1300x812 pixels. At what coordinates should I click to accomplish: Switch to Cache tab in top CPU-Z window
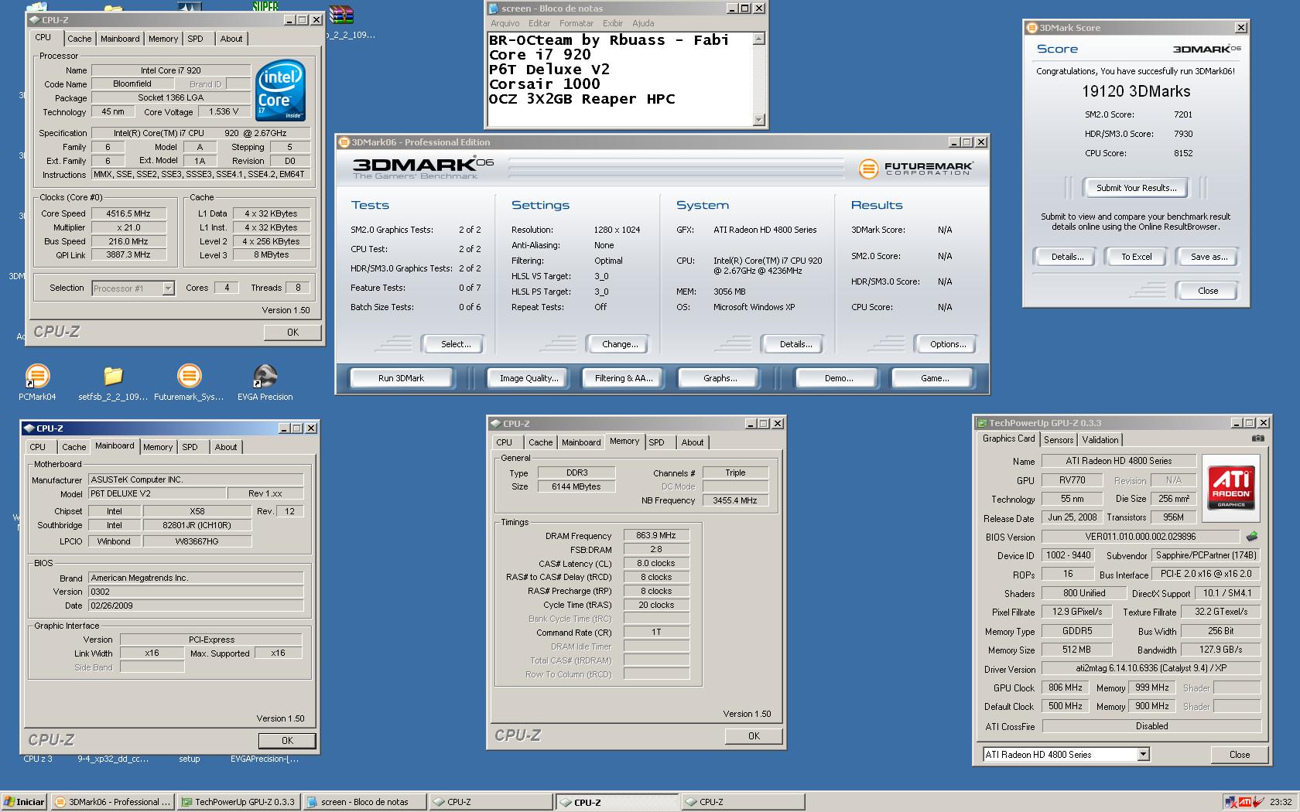[x=79, y=39]
